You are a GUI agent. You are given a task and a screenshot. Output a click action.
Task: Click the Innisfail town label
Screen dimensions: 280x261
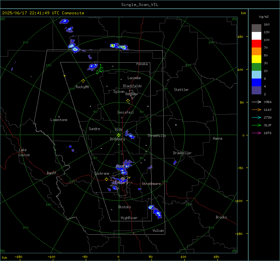coord(125,112)
